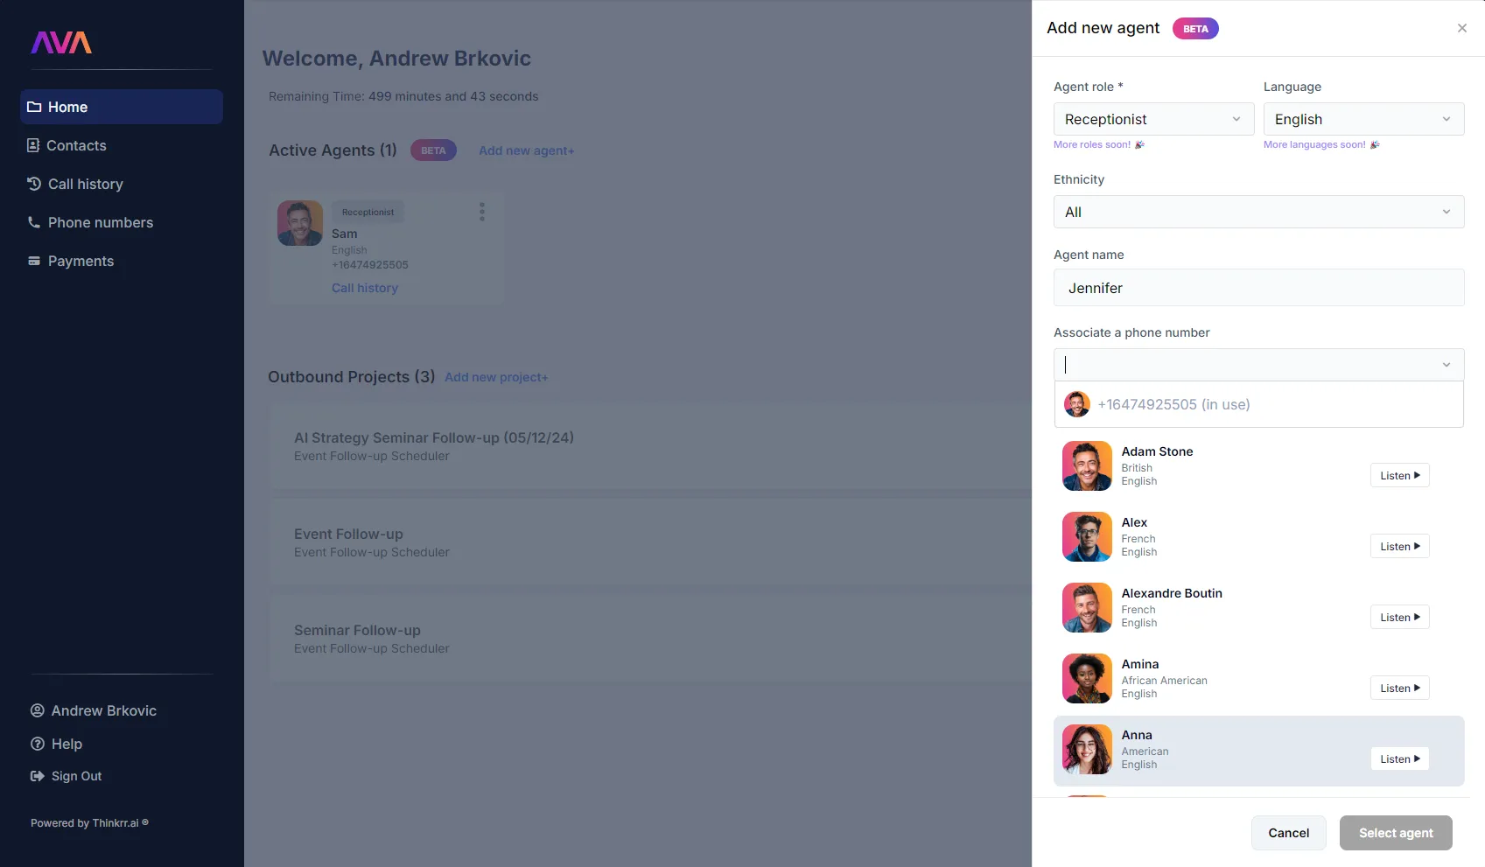The image size is (1485, 867).
Task: Open the Agent role Receptionist dropdown
Action: pyautogui.click(x=1153, y=119)
